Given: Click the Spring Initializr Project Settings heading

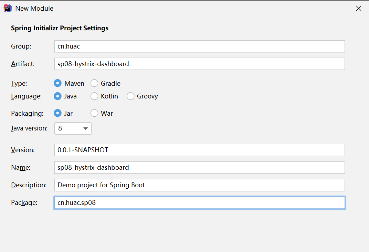Looking at the screenshot, I should tap(60, 28).
